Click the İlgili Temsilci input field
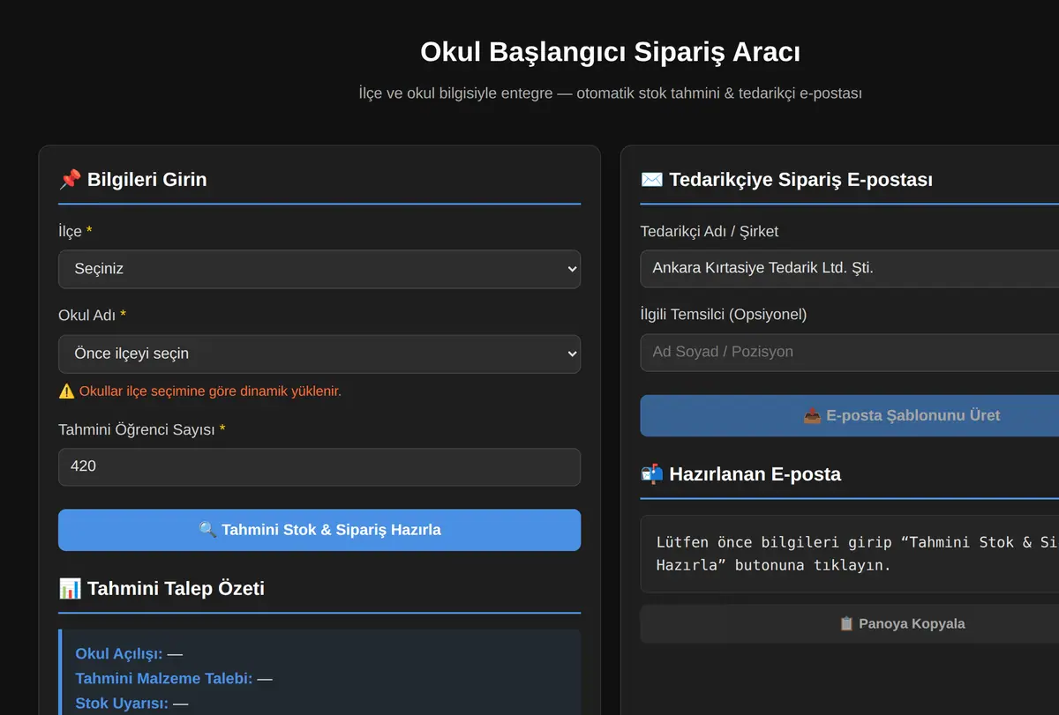Image resolution: width=1059 pixels, height=715 pixels. [x=850, y=352]
